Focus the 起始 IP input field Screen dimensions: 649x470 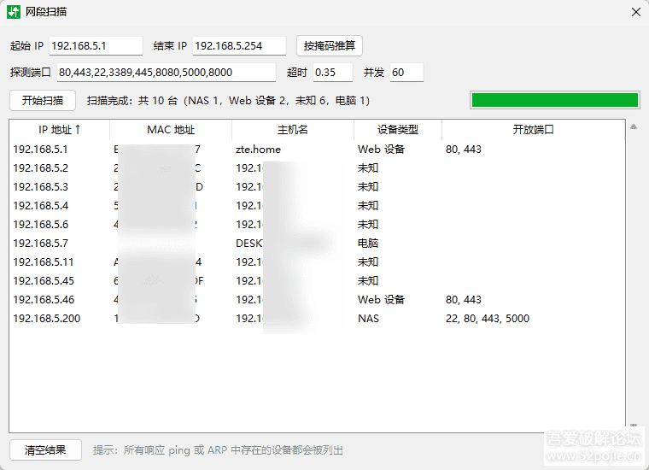(x=96, y=45)
